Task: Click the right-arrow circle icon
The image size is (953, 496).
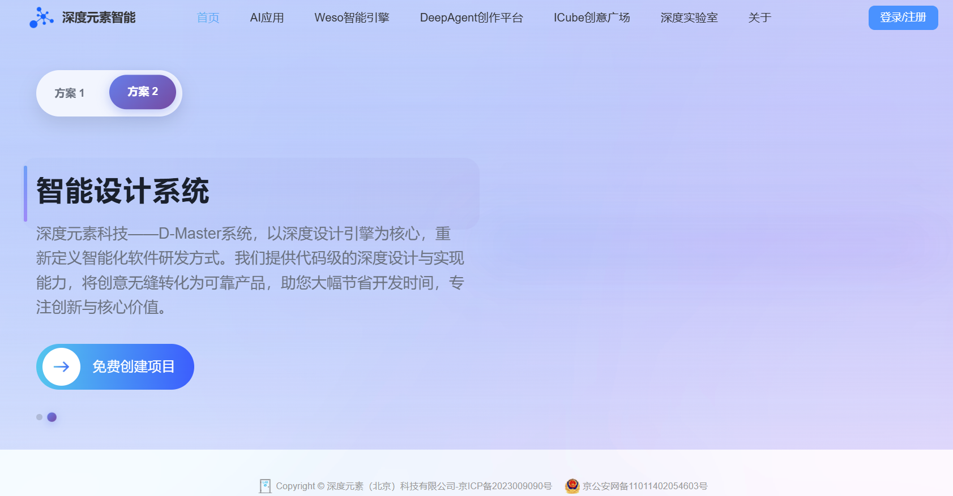Action: (x=62, y=367)
